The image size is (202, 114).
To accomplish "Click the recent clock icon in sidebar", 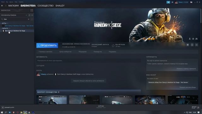I will 29,15.
